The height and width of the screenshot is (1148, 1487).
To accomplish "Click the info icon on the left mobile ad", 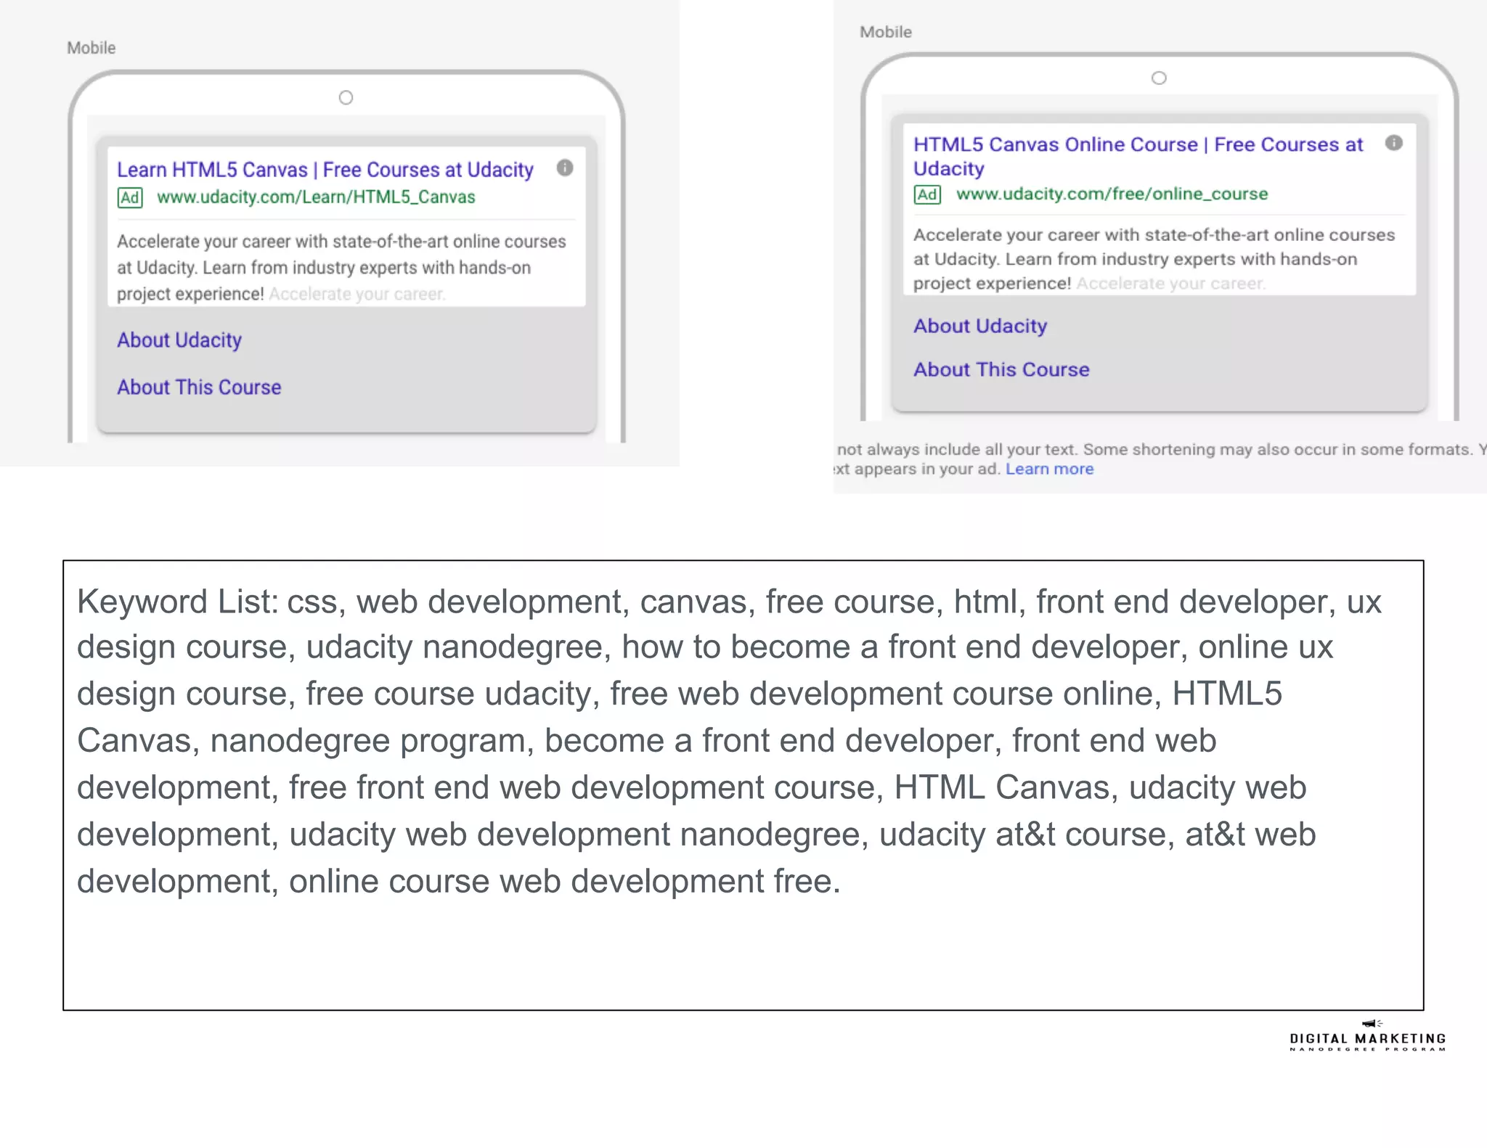I will [x=565, y=168].
